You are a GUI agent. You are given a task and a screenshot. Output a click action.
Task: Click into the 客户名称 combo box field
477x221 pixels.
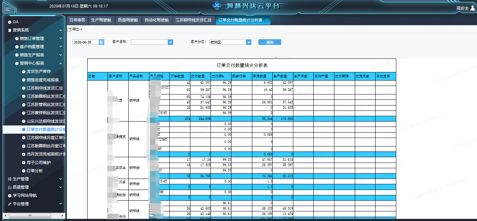click(149, 42)
